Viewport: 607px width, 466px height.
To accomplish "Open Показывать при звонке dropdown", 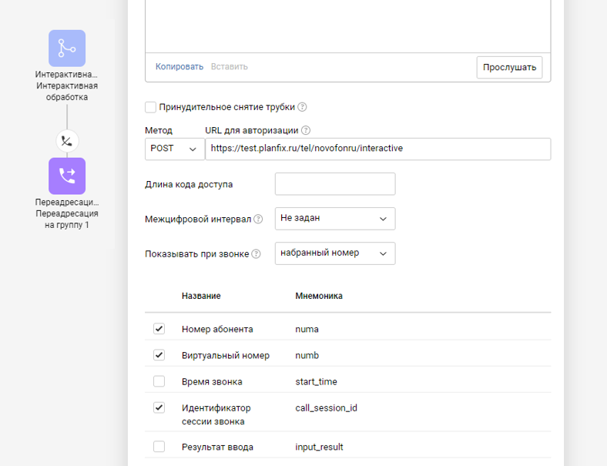I will (335, 253).
